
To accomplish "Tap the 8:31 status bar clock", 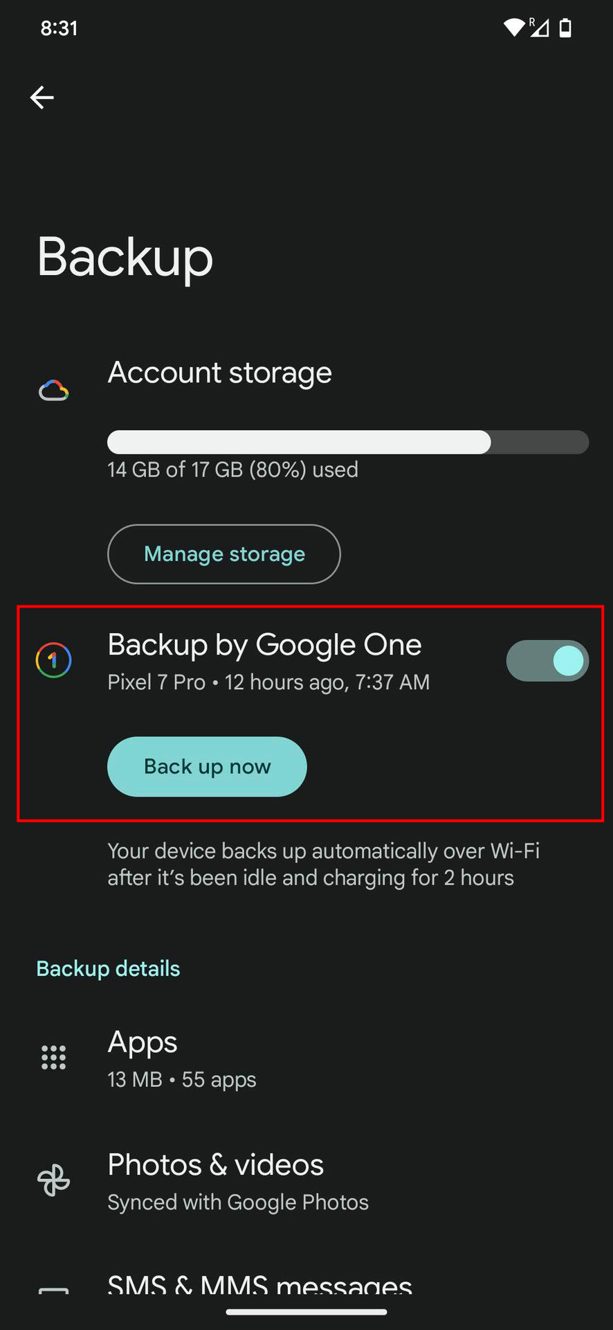I will click(60, 28).
